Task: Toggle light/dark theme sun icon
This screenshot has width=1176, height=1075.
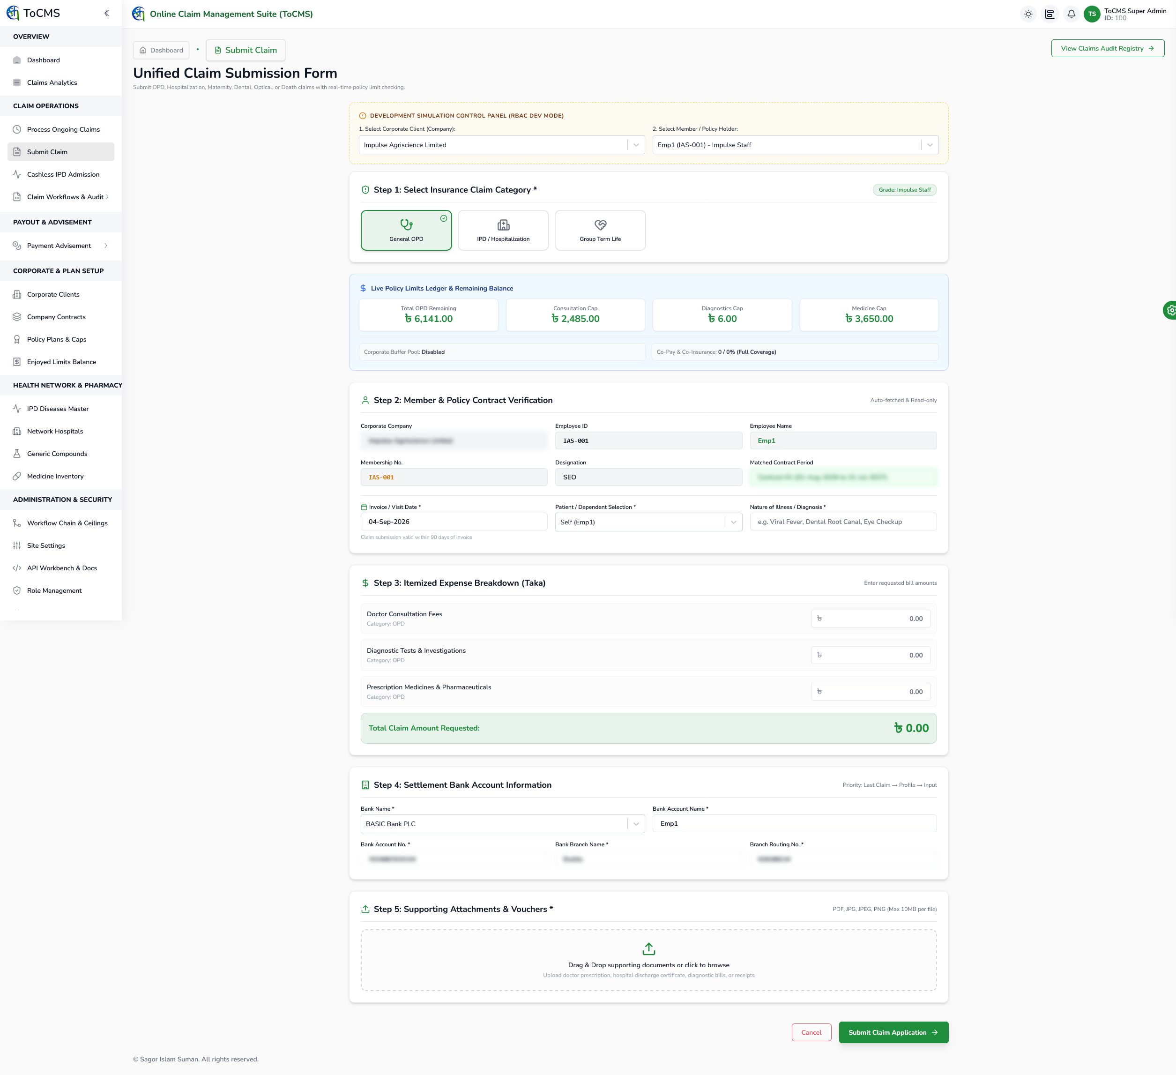Action: (1028, 14)
